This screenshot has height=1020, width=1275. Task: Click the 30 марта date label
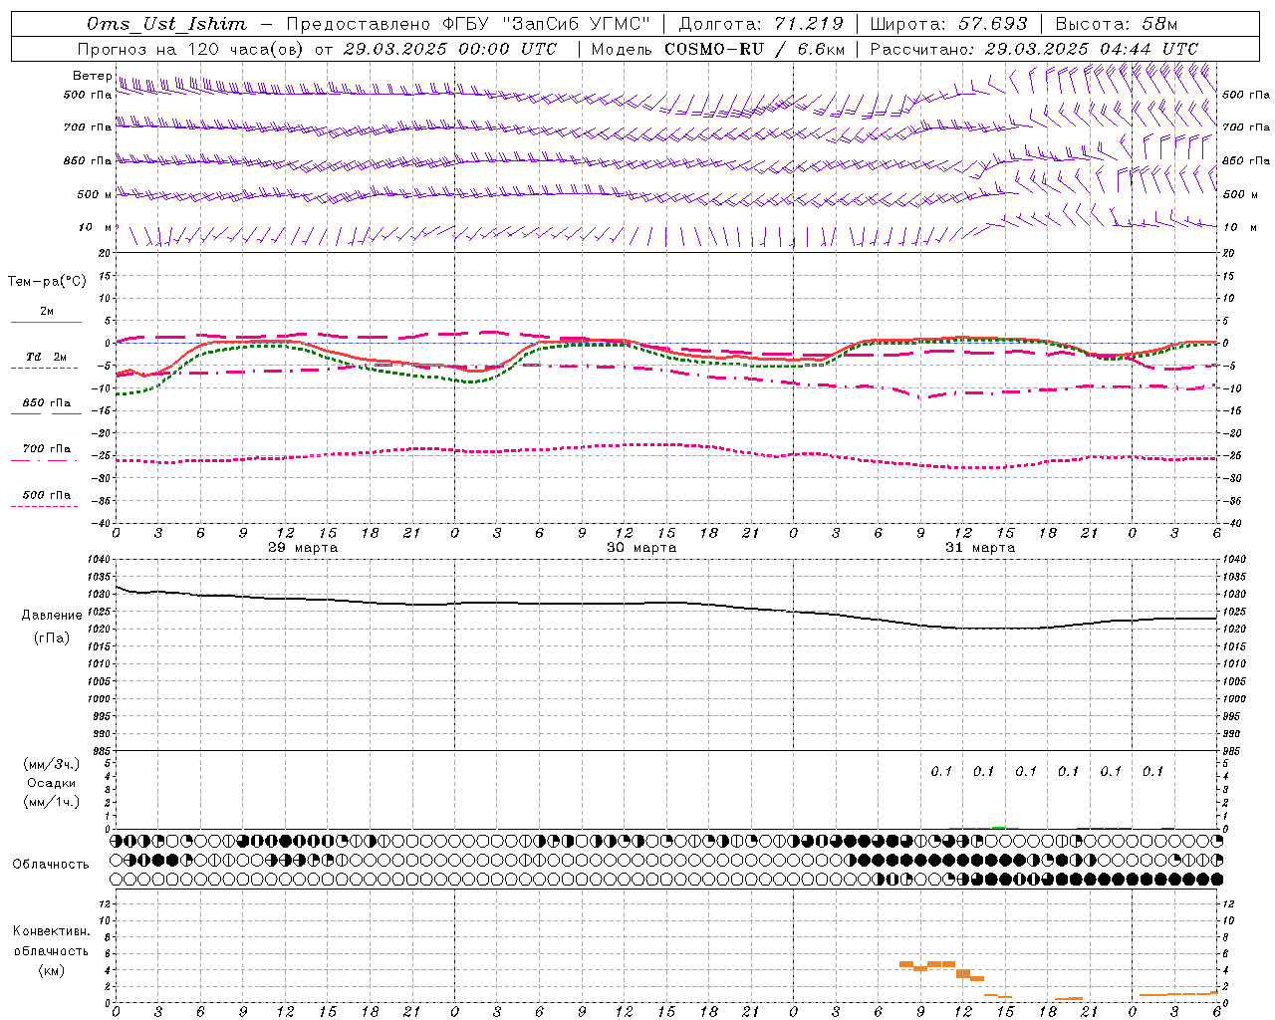[x=641, y=548]
